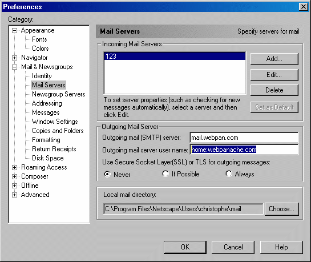The image size is (311, 262).
Task: Expand the Navigator category
Action: 14,58
